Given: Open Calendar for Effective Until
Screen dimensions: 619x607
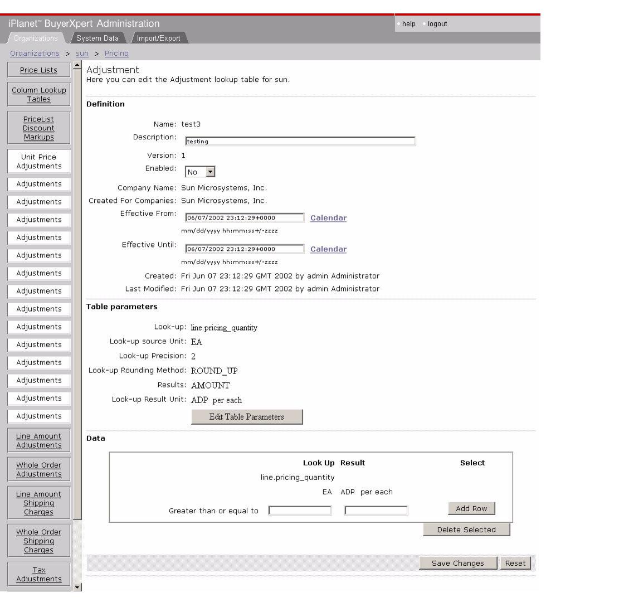Looking at the screenshot, I should 329,249.
